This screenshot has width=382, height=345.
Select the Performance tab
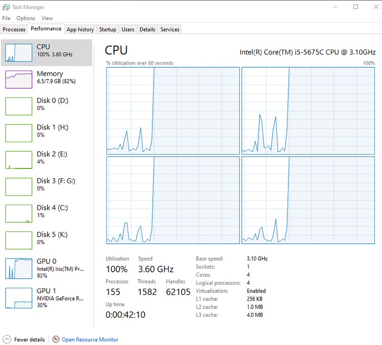[46, 29]
